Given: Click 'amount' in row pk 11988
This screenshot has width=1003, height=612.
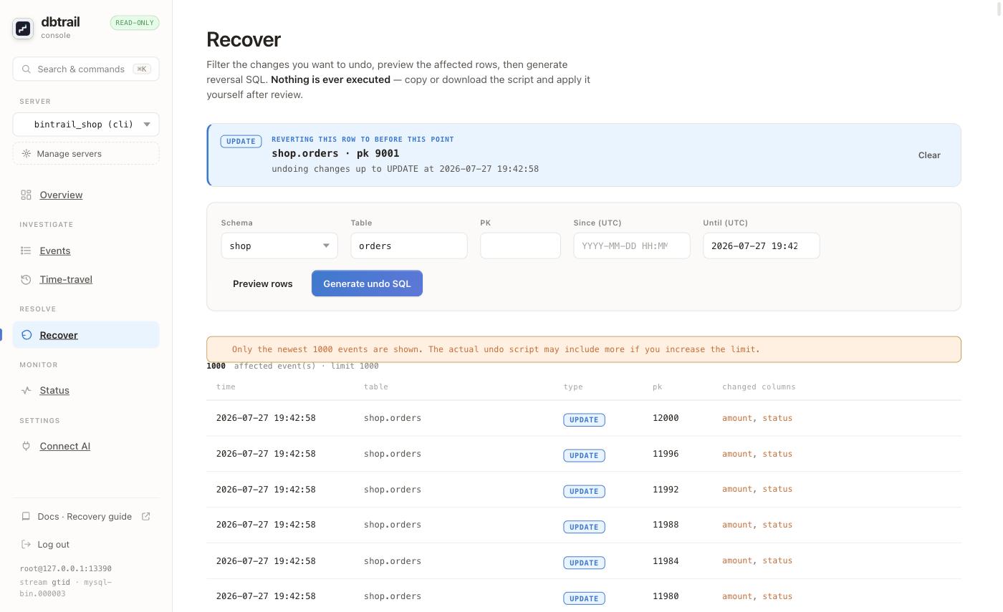Looking at the screenshot, I should coord(737,525).
